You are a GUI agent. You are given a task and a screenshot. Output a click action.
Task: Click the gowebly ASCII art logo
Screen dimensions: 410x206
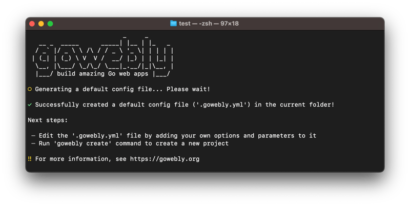102,54
